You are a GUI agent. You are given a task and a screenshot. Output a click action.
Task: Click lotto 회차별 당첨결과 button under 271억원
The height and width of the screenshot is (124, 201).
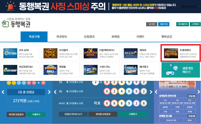pyautogui.click(x=16, y=114)
